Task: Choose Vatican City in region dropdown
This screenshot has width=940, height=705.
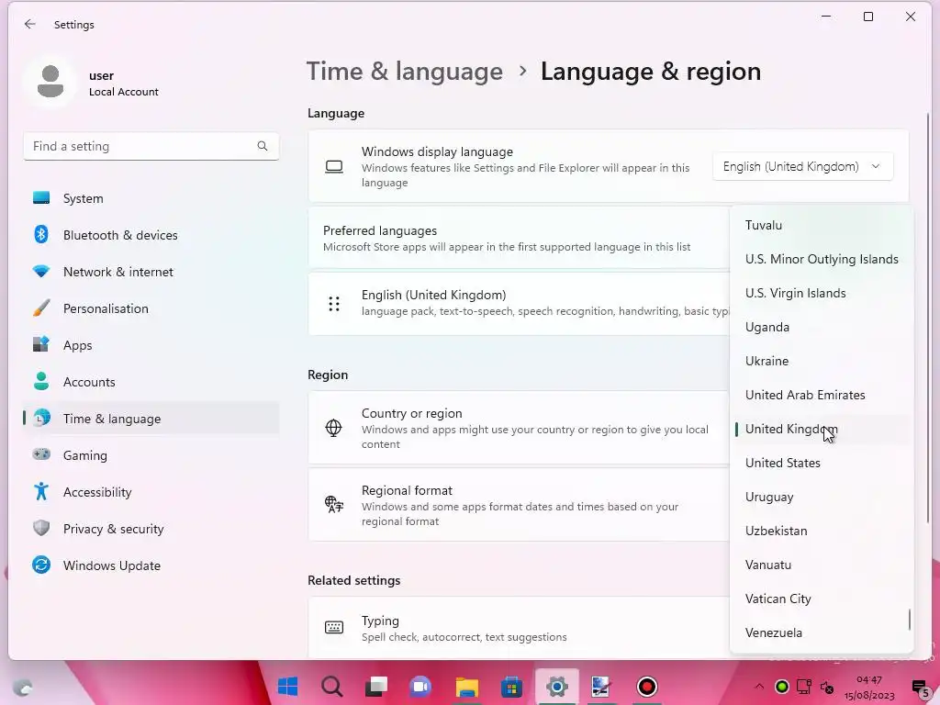Action: tap(822, 599)
